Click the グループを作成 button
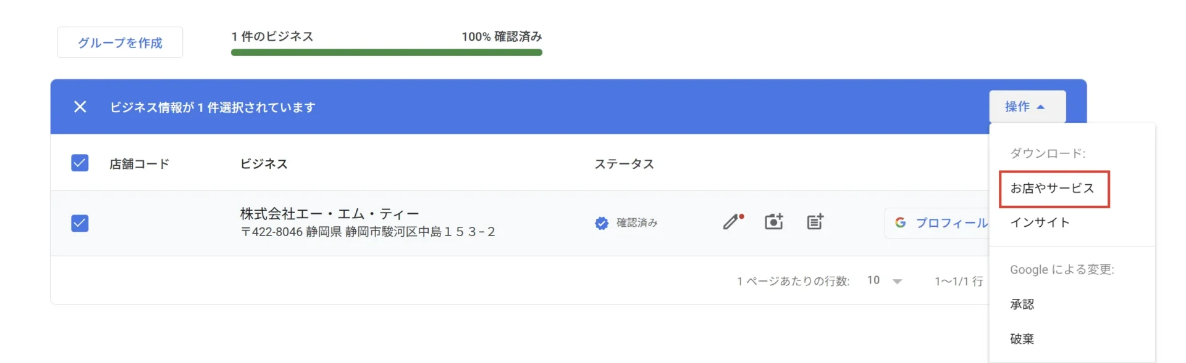The image size is (1186, 363). (120, 43)
